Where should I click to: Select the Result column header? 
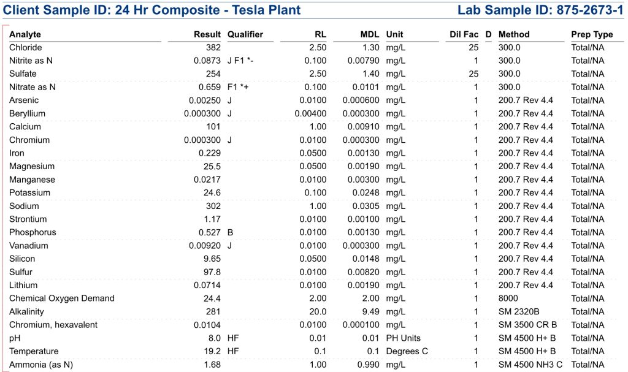(207, 34)
